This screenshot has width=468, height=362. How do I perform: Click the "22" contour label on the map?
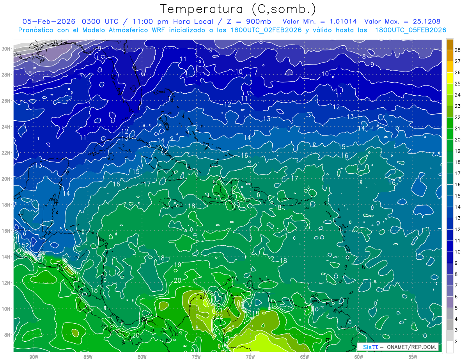click(x=219, y=316)
